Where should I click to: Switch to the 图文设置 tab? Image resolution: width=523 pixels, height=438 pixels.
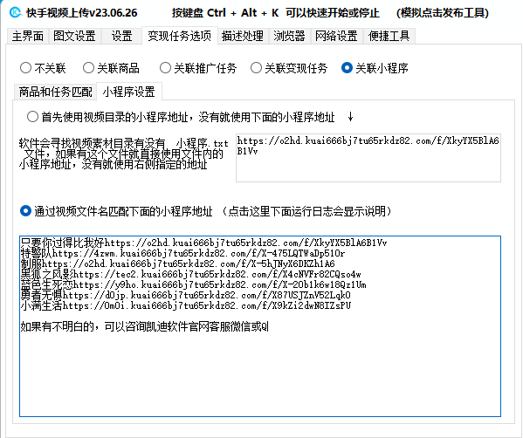pos(74,36)
